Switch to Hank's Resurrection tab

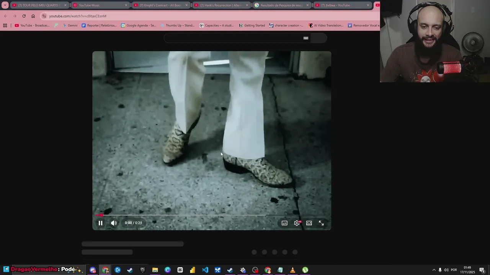(221, 5)
